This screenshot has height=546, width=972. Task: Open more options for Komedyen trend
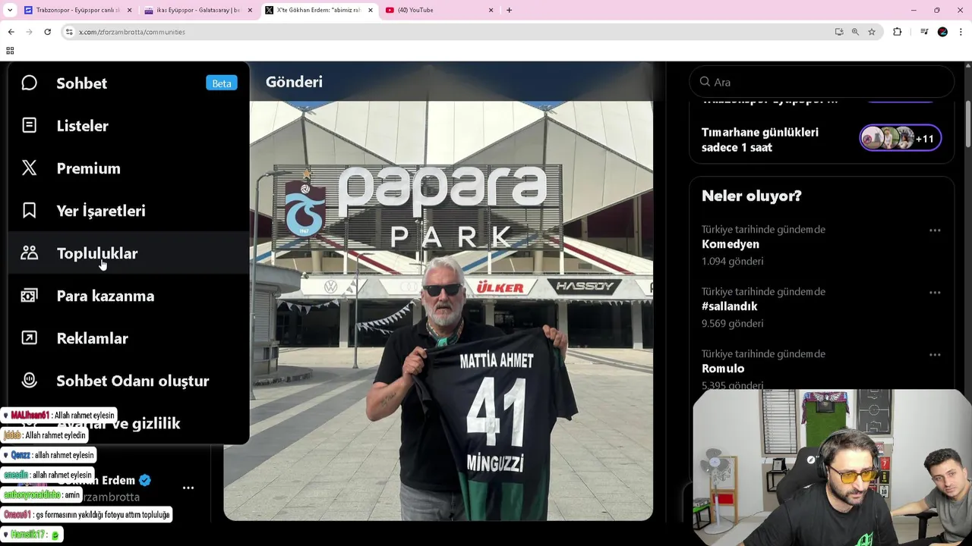[935, 230]
